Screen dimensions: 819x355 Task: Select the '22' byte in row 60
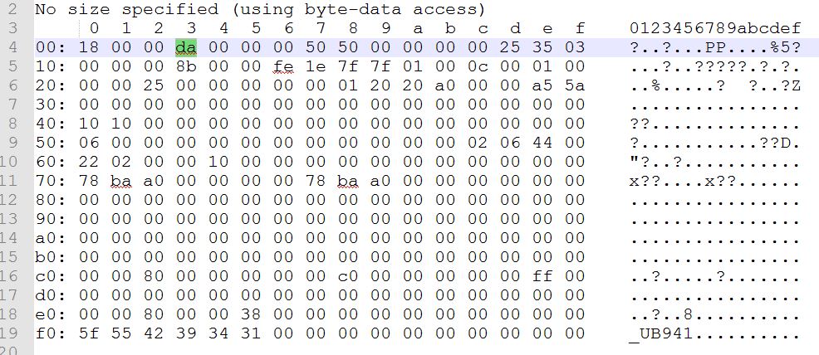click(89, 162)
